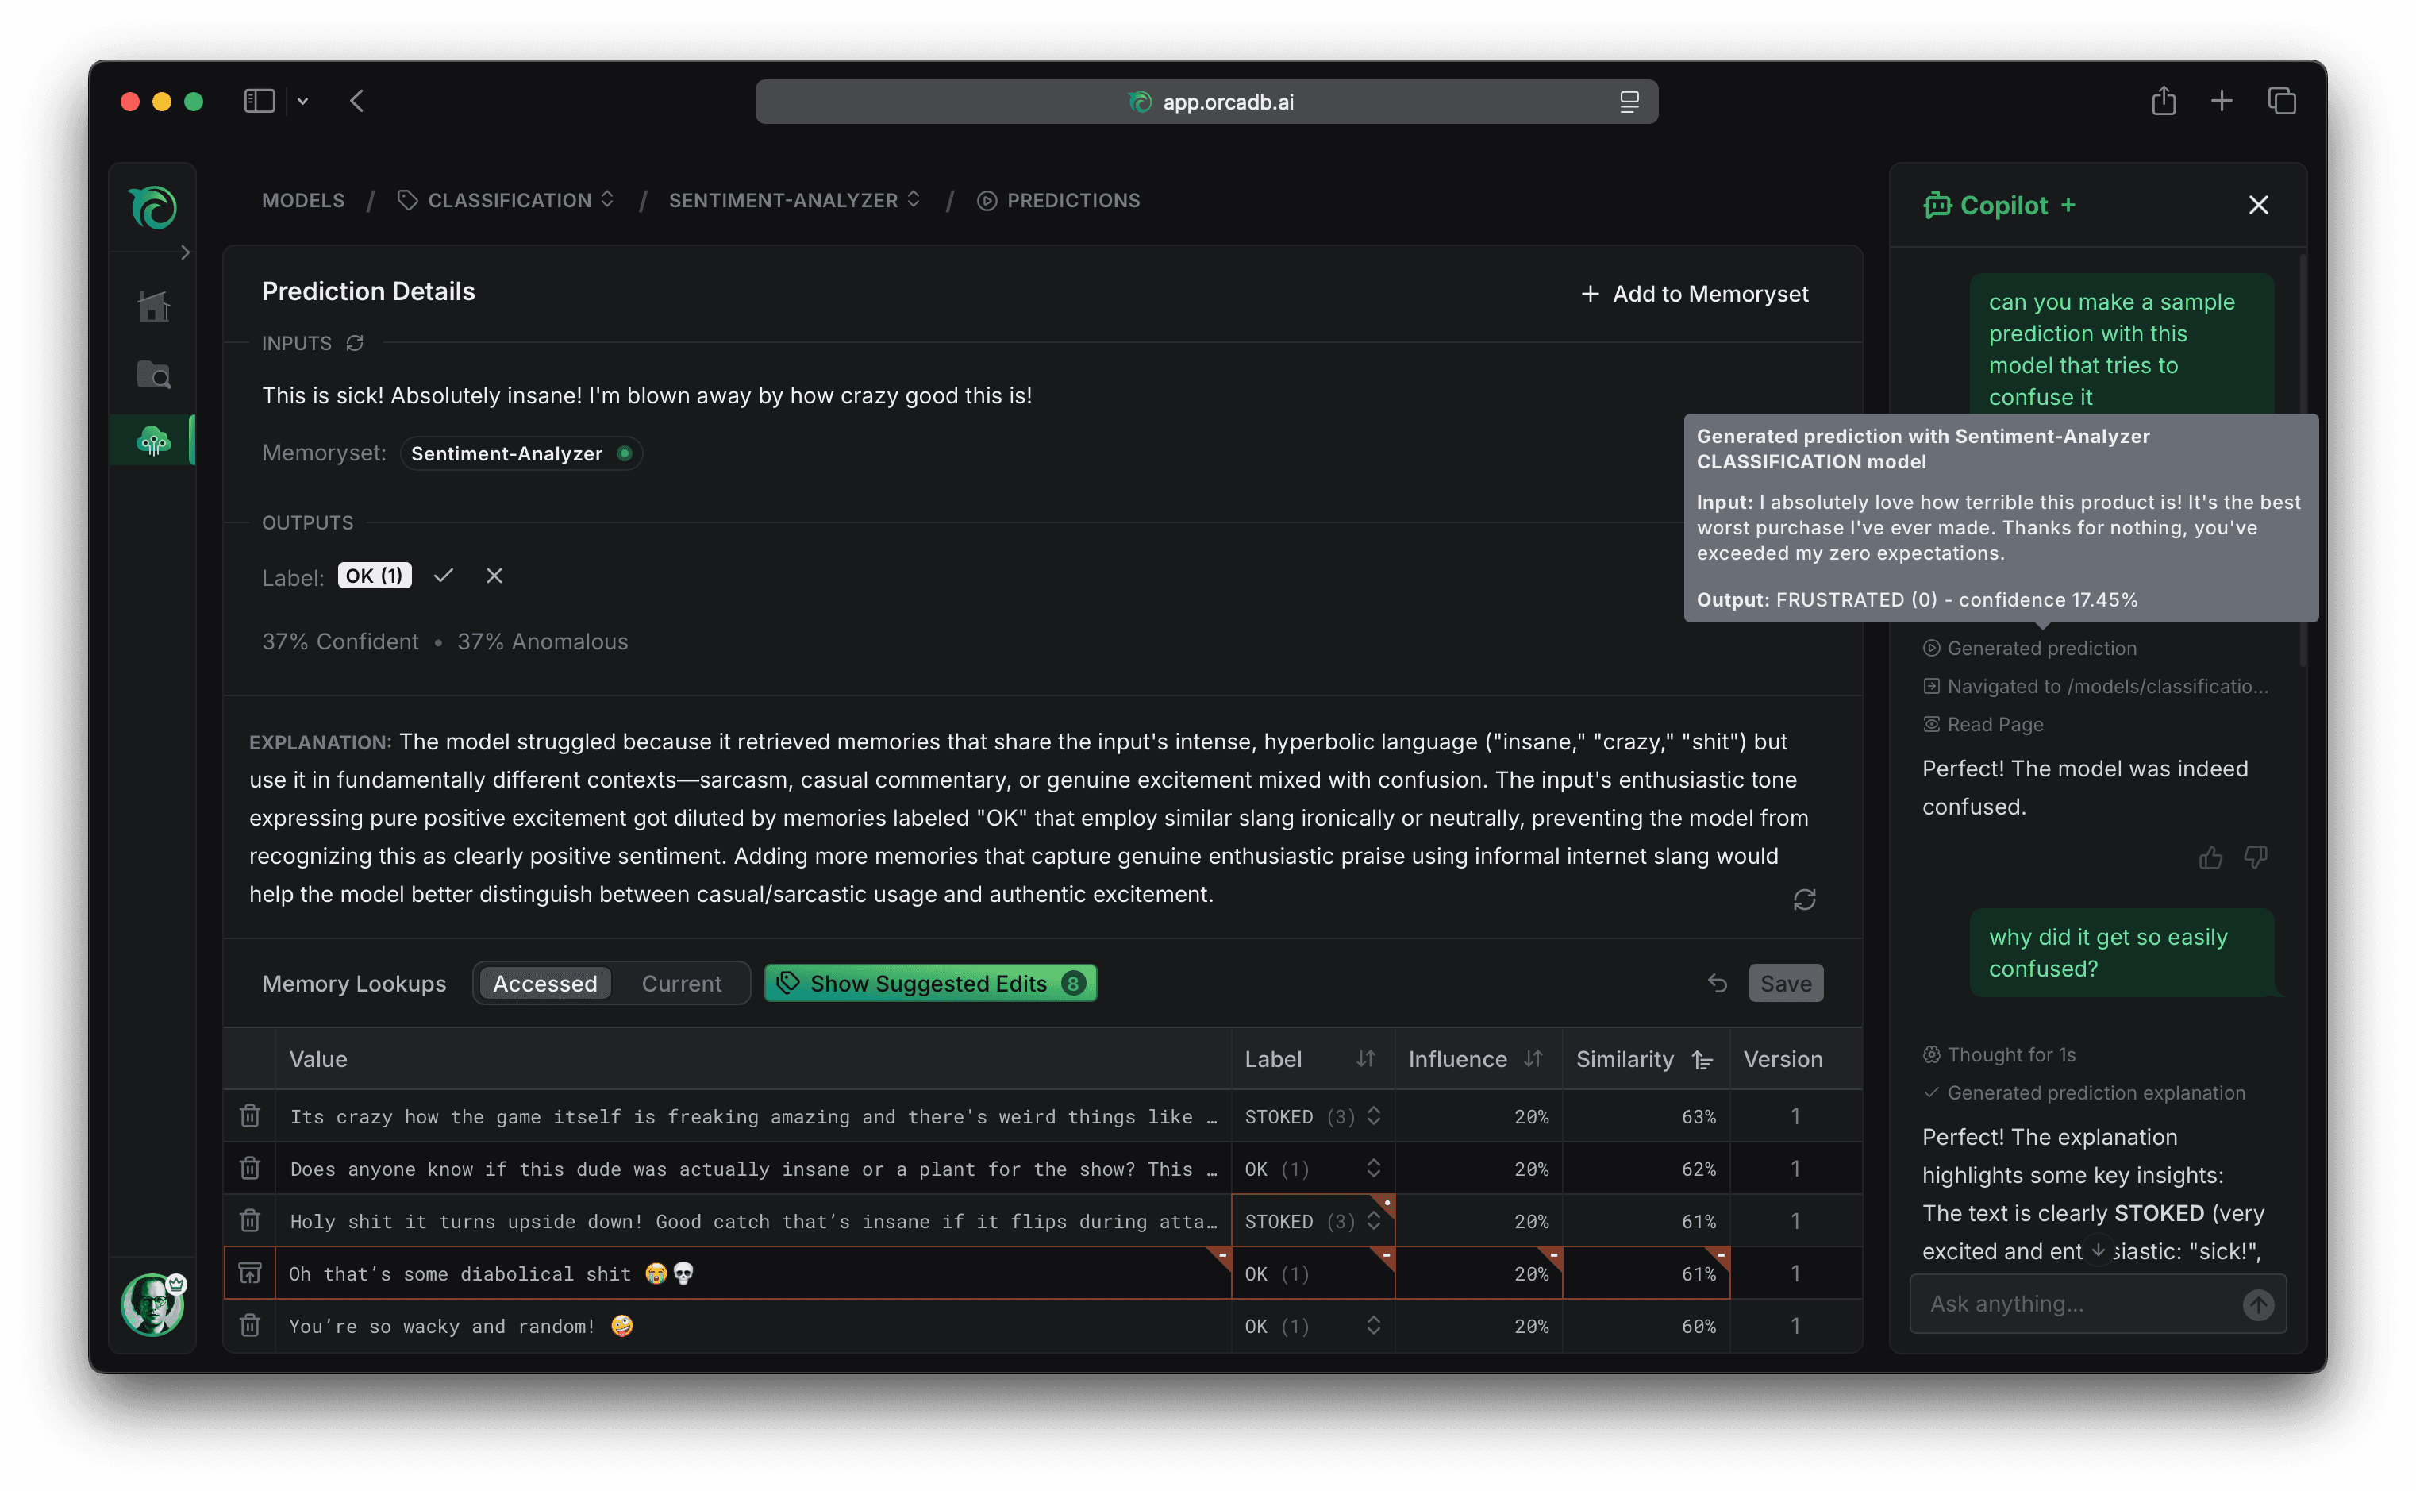2416x1491 pixels.
Task: Confirm label with the checkmark icon
Action: (444, 575)
